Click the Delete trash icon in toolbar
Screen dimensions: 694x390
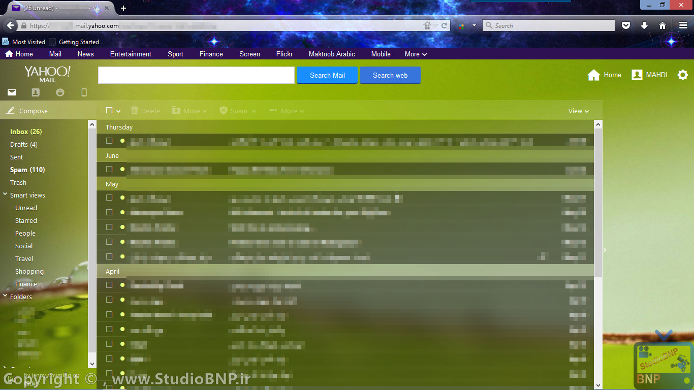pyautogui.click(x=135, y=110)
